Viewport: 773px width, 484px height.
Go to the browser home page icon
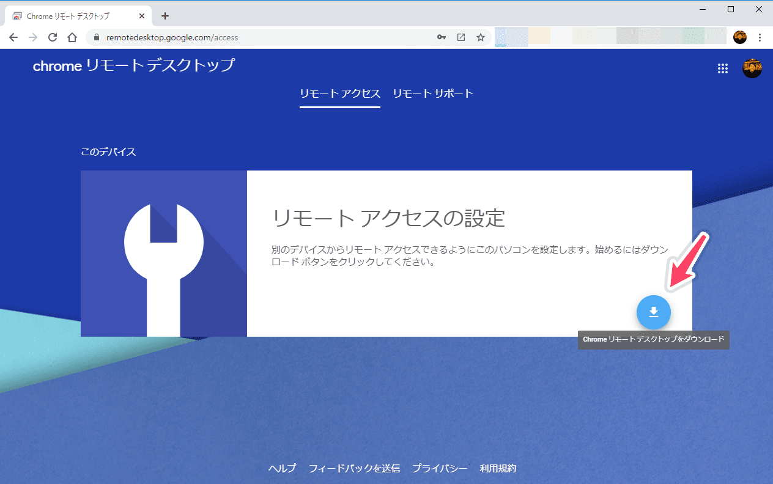click(72, 37)
